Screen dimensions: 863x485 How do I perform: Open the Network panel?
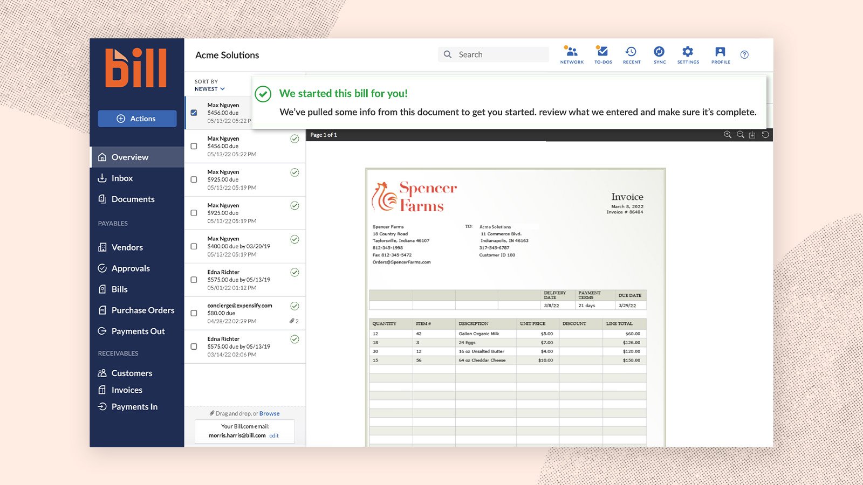[571, 54]
